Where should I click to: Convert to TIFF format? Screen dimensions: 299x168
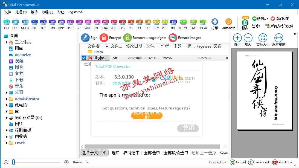tap(7, 24)
